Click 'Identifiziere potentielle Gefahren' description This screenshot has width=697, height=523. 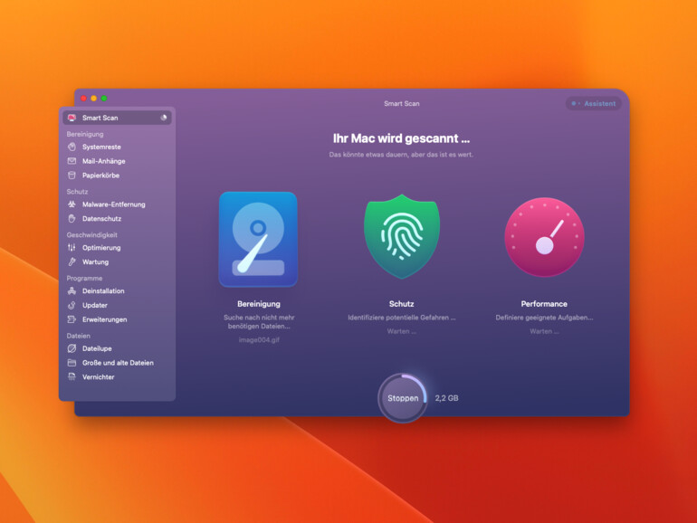pos(401,318)
